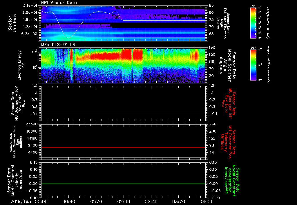Click the 'ergs/(cm**2-sr-sec-eV)' units label
Screen dimensions: 297x205
coord(269,65)
